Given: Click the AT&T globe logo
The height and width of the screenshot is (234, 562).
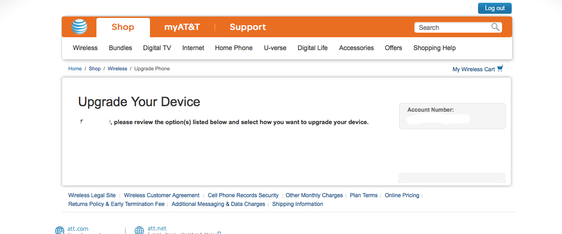Looking at the screenshot, I should [79, 27].
